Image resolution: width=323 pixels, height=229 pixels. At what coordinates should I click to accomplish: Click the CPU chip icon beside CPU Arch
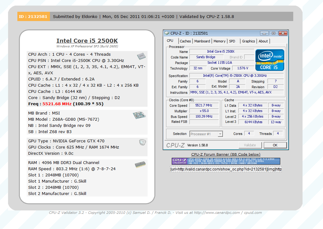(x=141, y=56)
